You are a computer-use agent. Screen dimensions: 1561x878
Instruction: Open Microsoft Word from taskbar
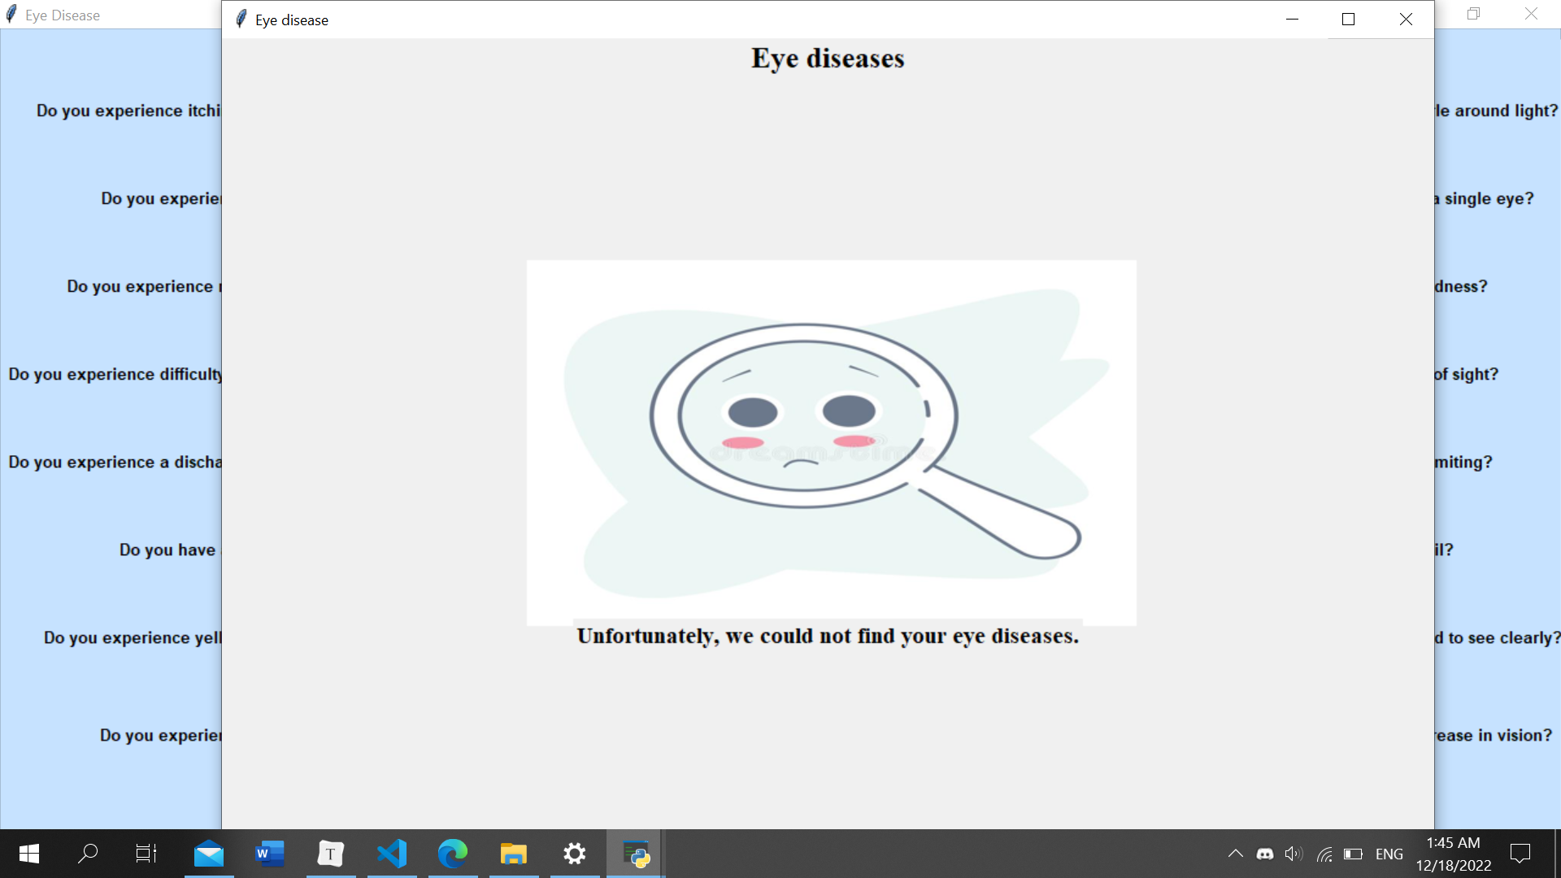(x=269, y=854)
